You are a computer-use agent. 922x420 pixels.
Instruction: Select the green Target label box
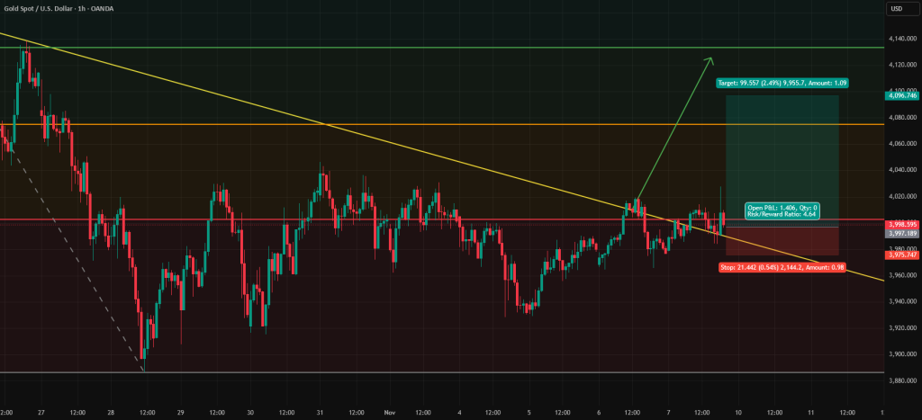coord(782,84)
